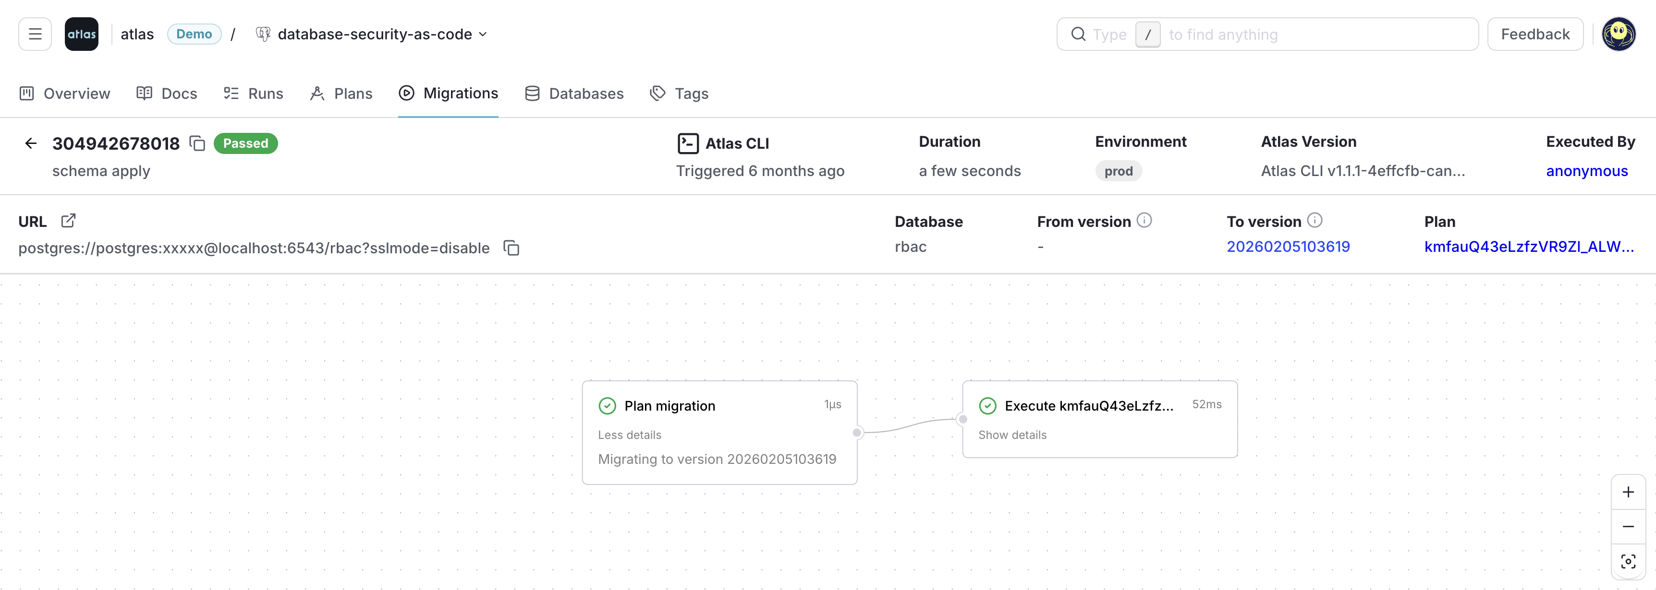Select the Migrations tab
Image resolution: width=1656 pixels, height=590 pixels.
(x=448, y=94)
